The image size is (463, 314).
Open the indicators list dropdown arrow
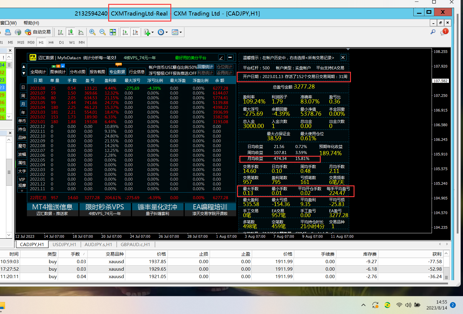152,32
